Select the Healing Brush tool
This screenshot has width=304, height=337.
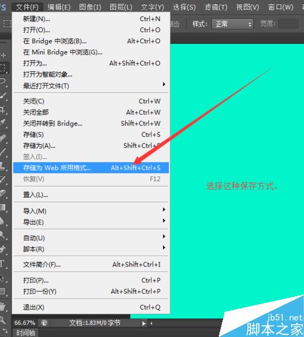[x=3, y=138]
